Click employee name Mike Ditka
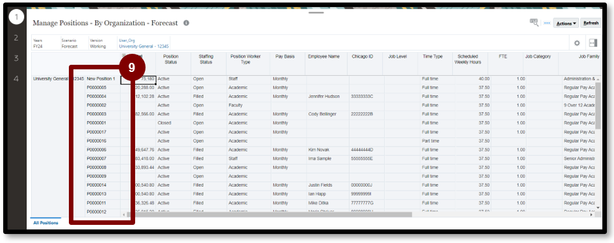The image size is (614, 243). point(318,203)
